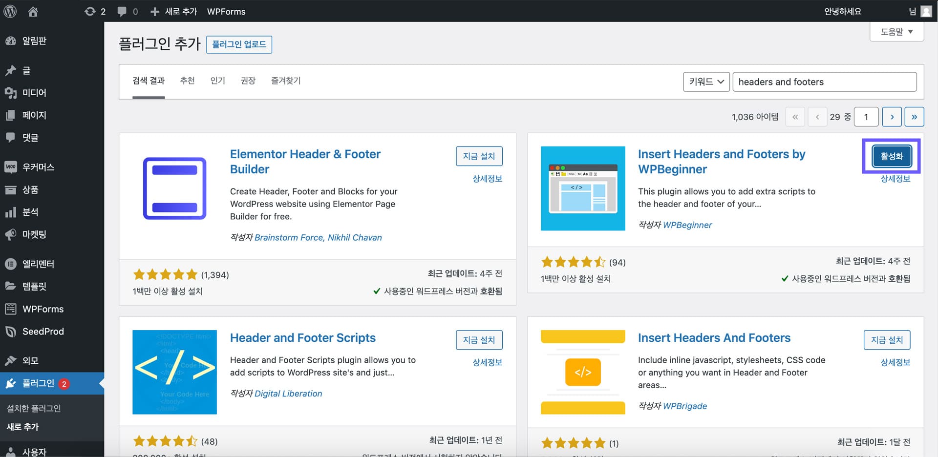
Task: Open 상세정보 for Header and Footer Scripts
Action: (x=487, y=362)
